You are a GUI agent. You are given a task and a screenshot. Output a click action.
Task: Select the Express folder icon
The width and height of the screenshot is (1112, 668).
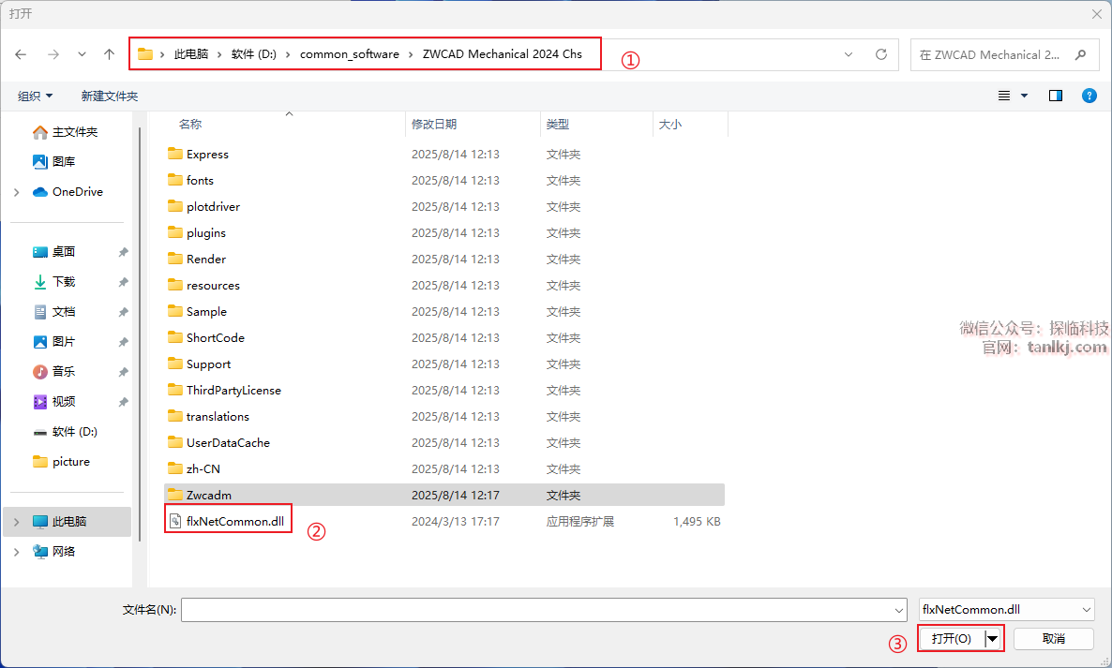pos(175,154)
